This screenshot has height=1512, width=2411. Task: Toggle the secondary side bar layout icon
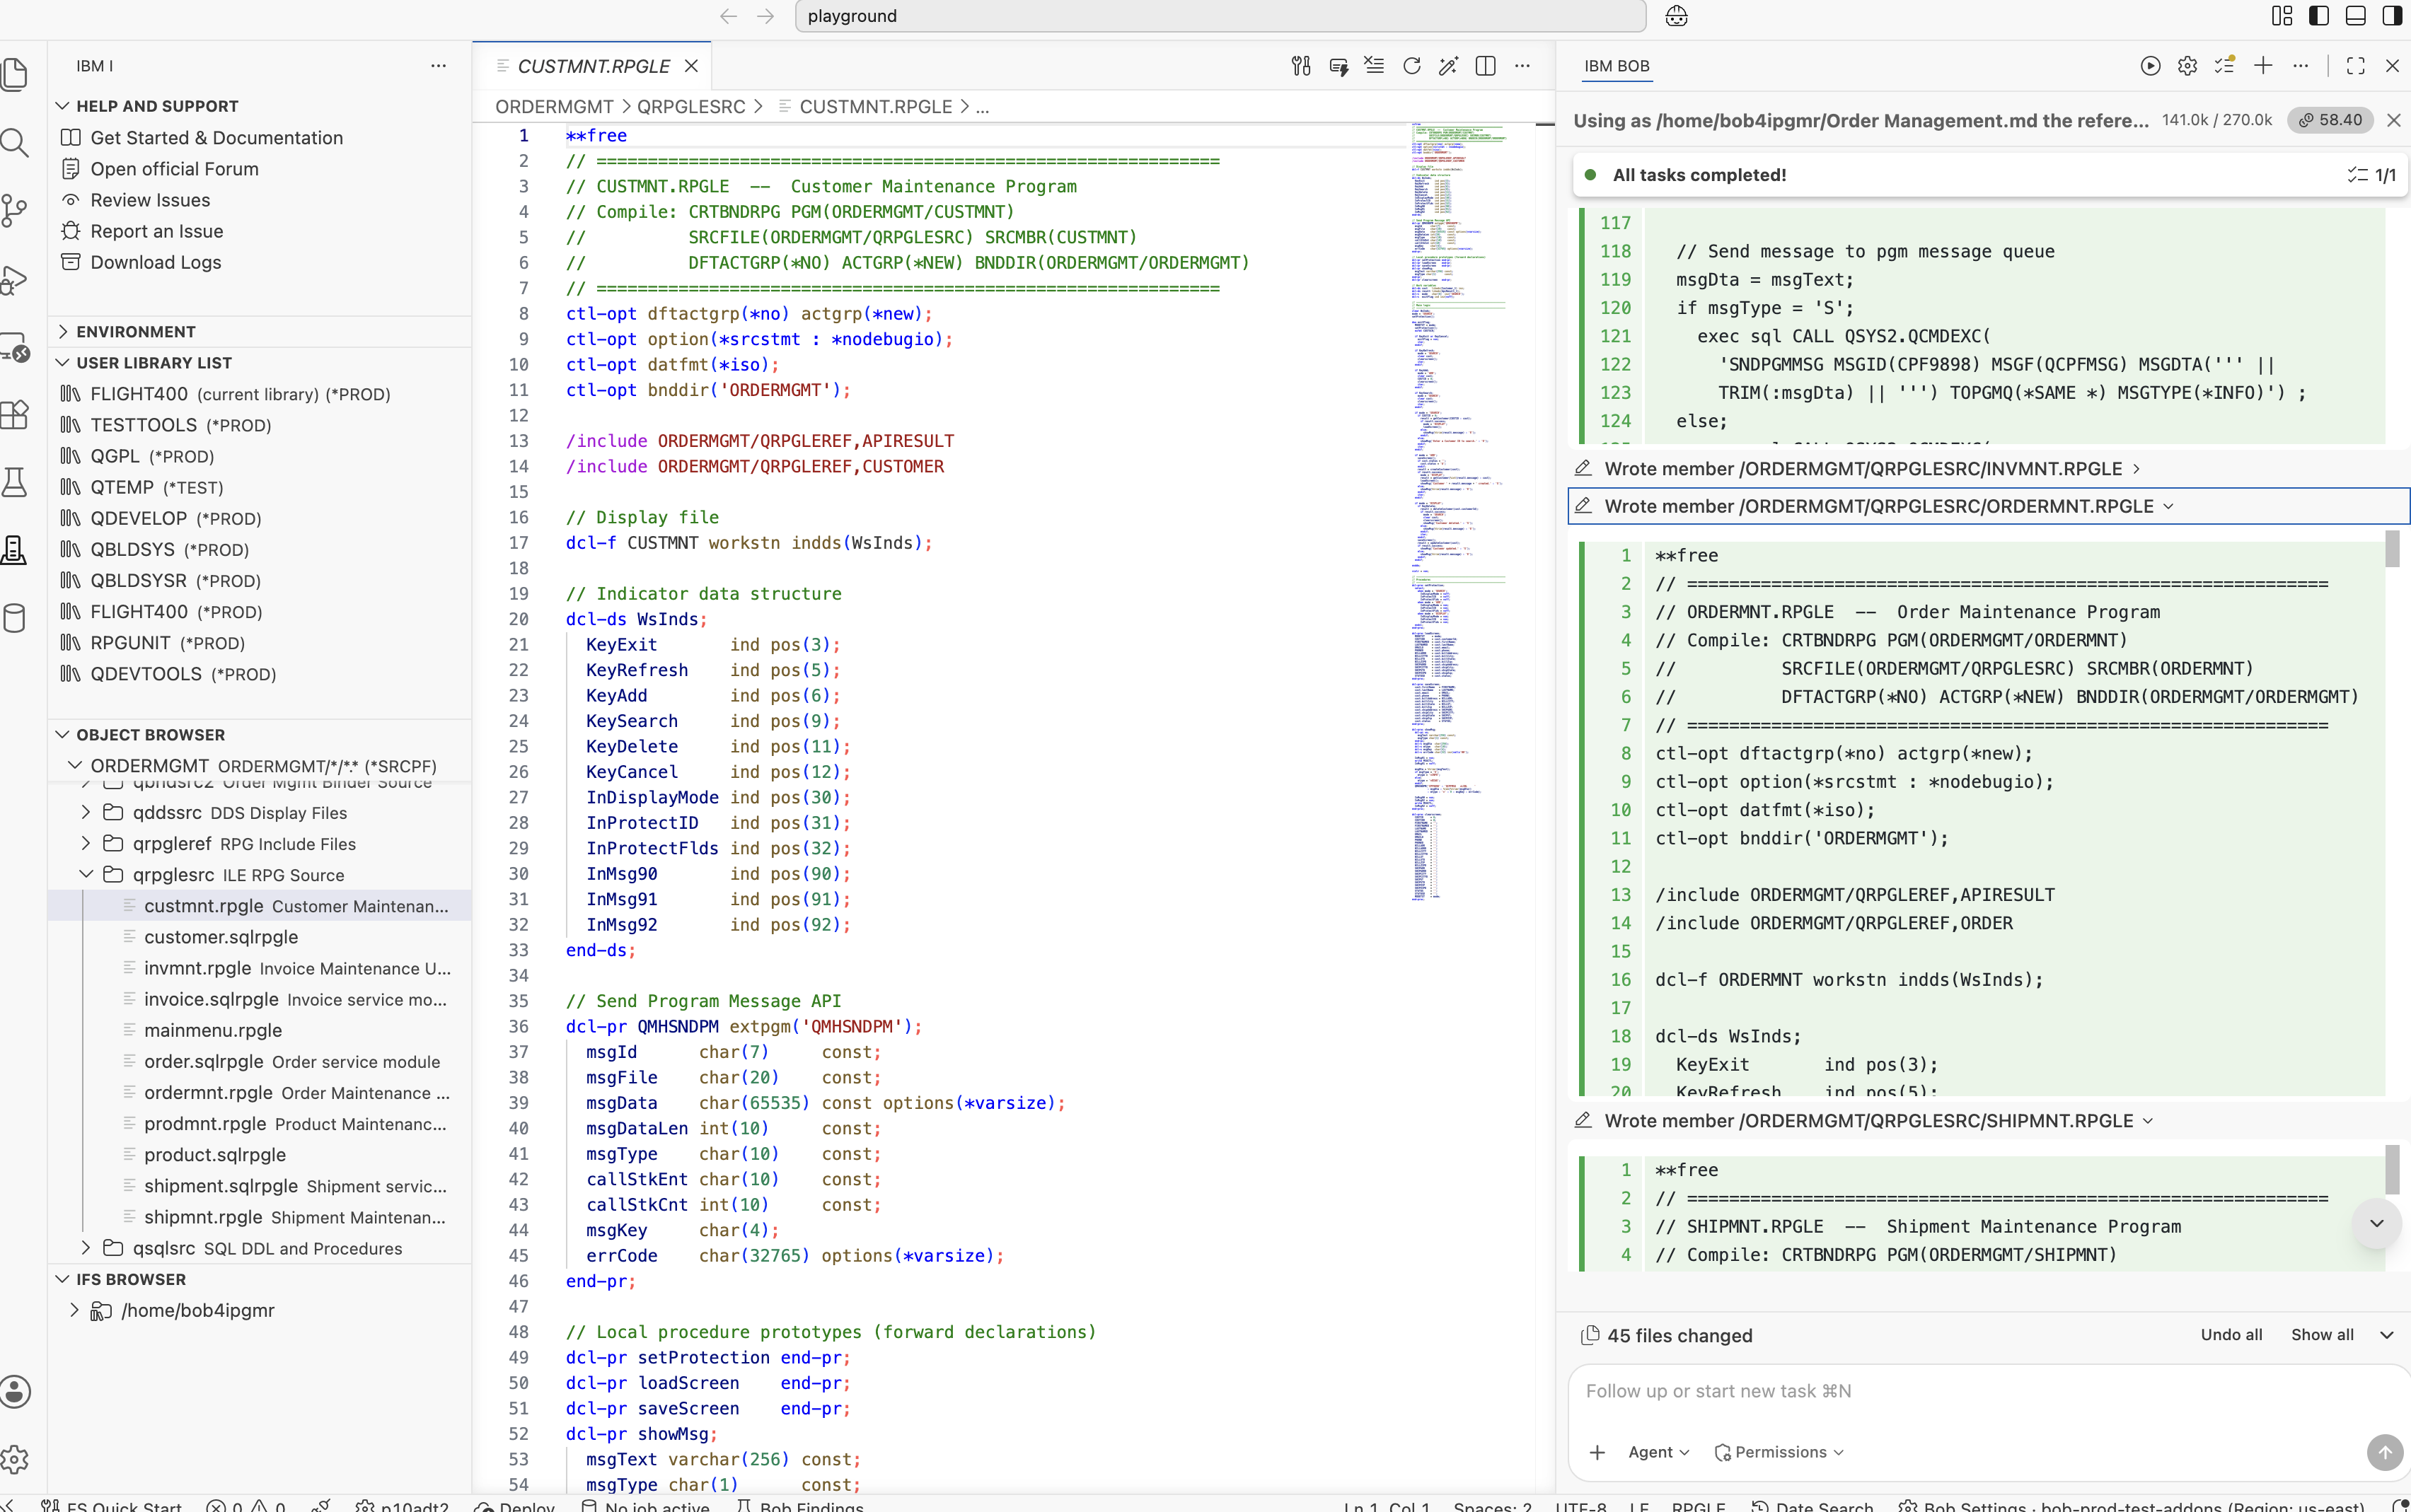(x=2393, y=16)
